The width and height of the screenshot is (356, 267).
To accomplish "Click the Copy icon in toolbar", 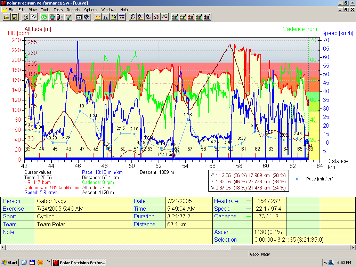I will 33,17.
